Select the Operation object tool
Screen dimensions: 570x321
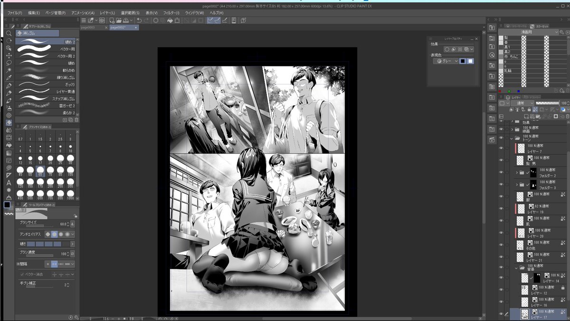[x=9, y=48]
